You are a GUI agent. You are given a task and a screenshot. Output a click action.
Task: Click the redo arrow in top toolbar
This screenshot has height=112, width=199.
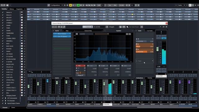tap(4, 5)
